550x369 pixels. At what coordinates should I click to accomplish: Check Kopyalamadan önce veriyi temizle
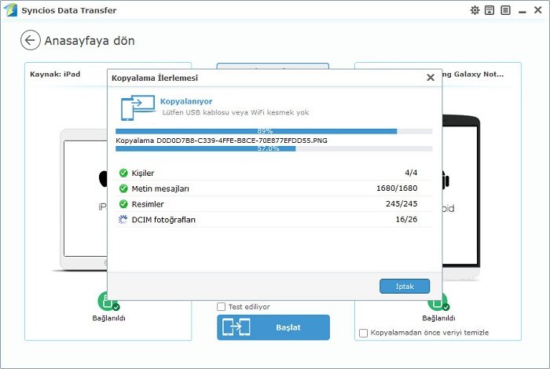(363, 333)
